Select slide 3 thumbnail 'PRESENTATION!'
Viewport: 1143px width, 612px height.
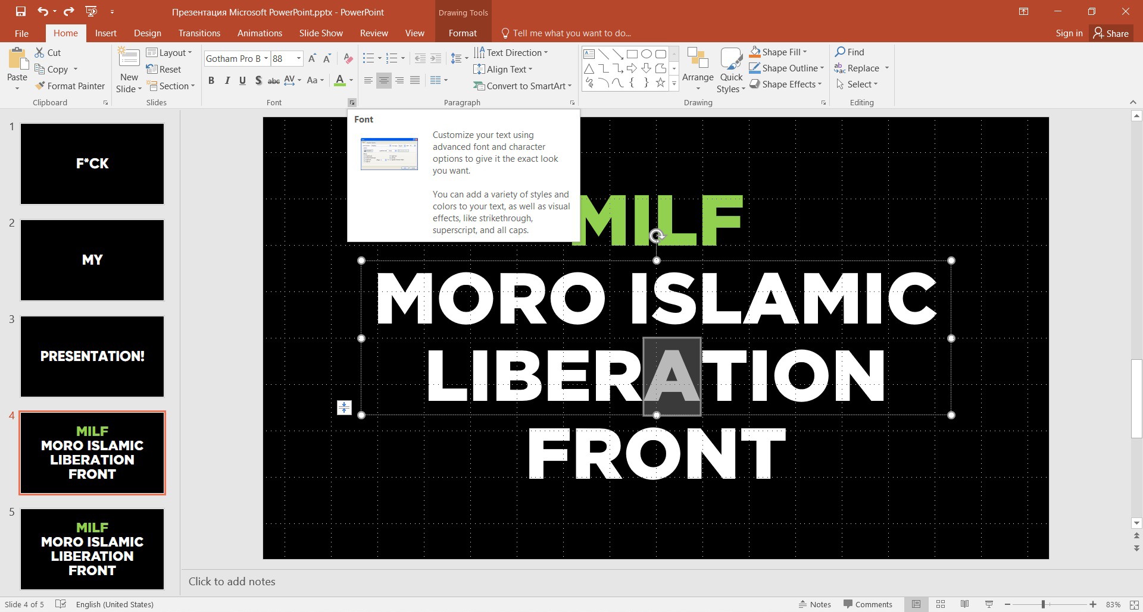[x=92, y=356]
